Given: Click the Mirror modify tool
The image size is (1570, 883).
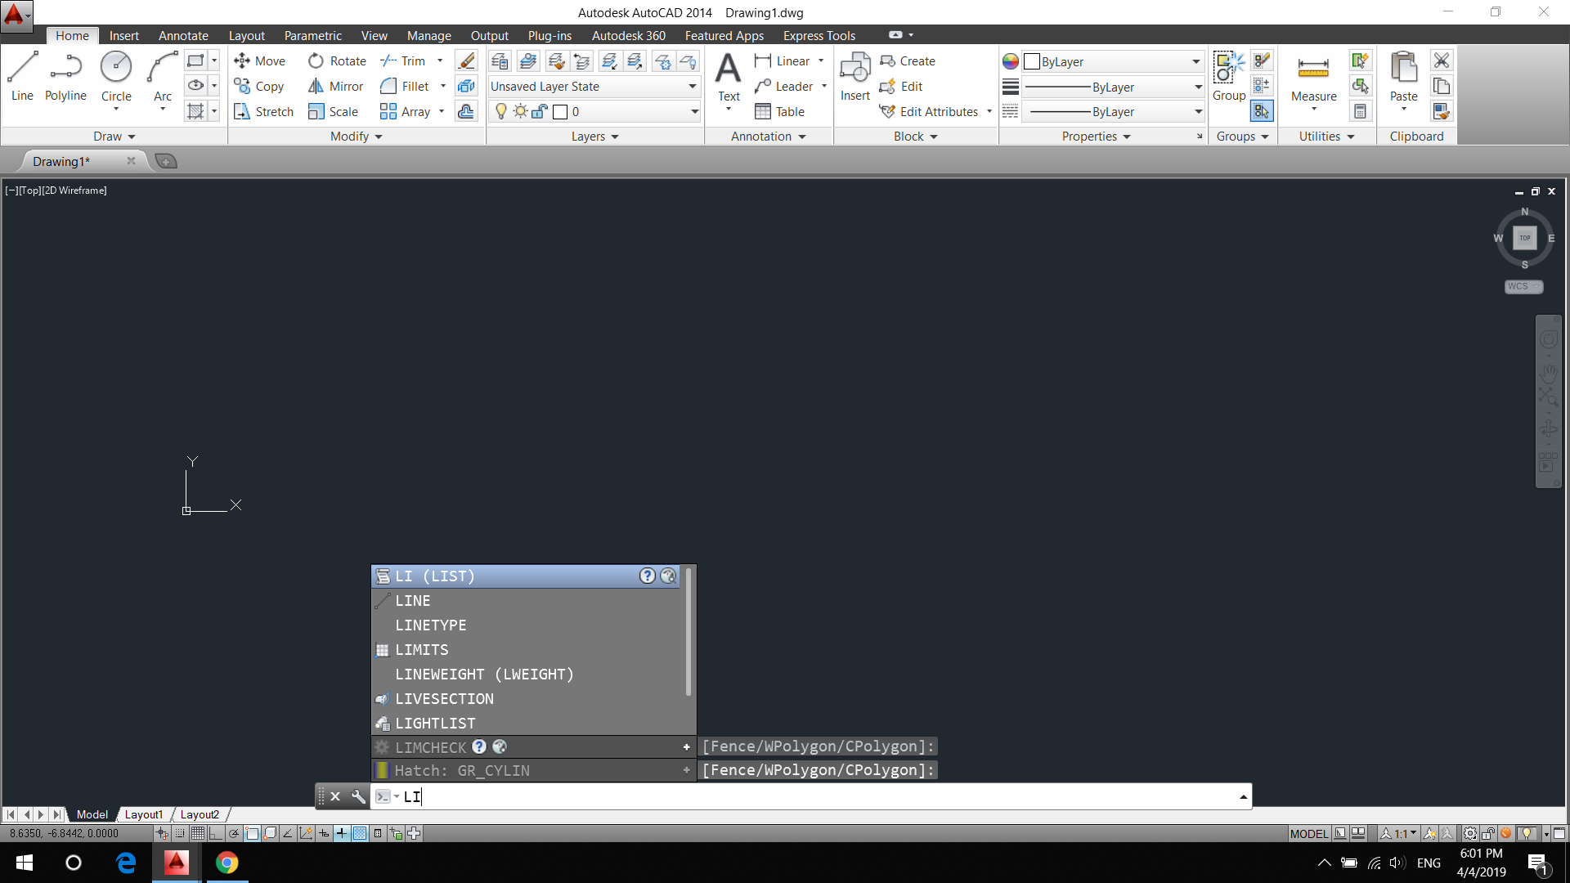Looking at the screenshot, I should coord(335,87).
